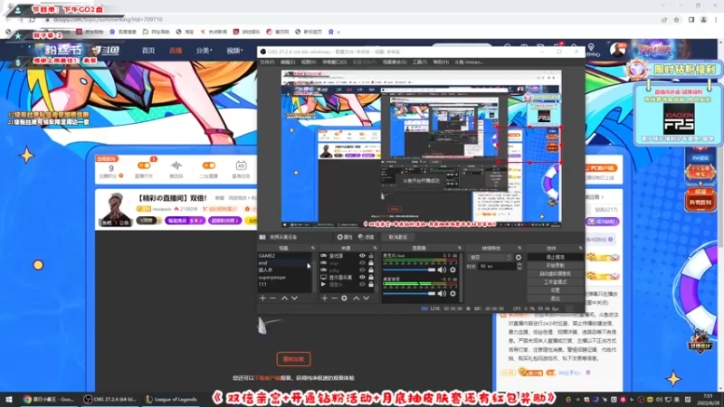The image size is (724, 407).
Task: Adjust the transition duration stepper arrows
Action: coord(519,266)
